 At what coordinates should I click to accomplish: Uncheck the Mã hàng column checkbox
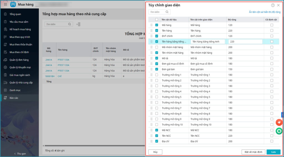157,25
